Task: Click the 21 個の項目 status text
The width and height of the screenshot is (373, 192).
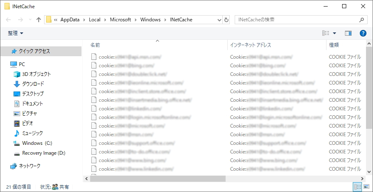Action: pos(19,187)
